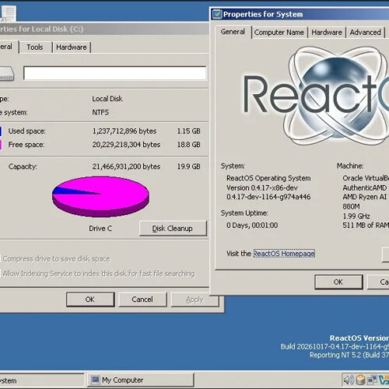Viewport: 389px width, 389px height.
Task: Select 'ReactOS Operating System' text
Action: click(x=268, y=178)
